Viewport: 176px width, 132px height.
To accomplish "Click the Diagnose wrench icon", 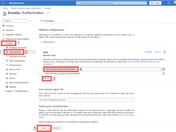I will 4,39.
